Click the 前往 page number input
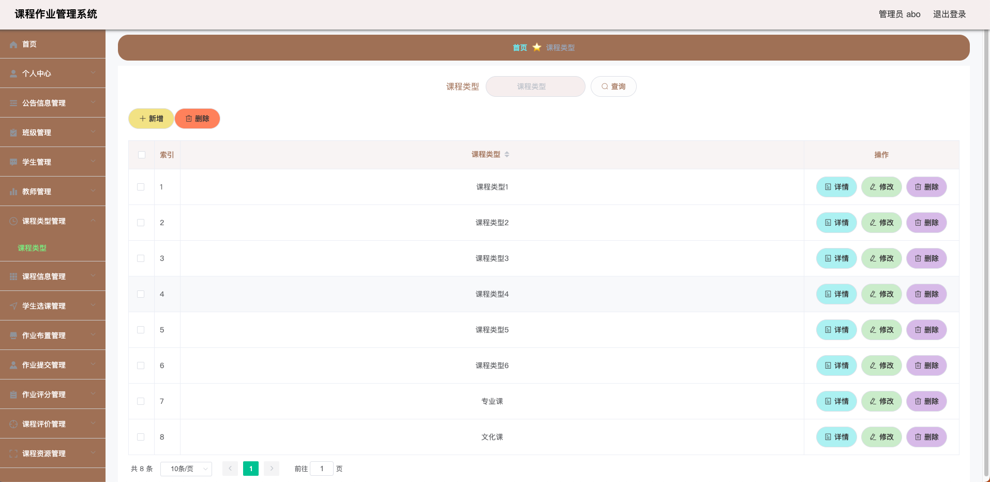 coord(322,469)
